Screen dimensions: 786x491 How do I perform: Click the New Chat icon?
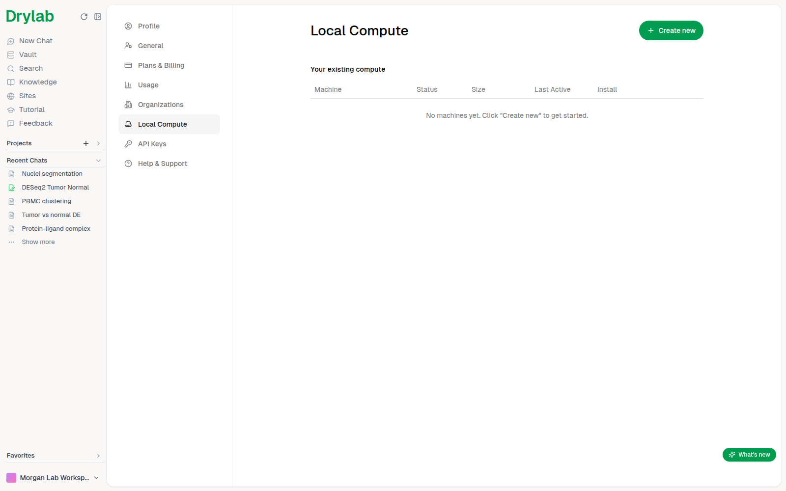pos(11,41)
